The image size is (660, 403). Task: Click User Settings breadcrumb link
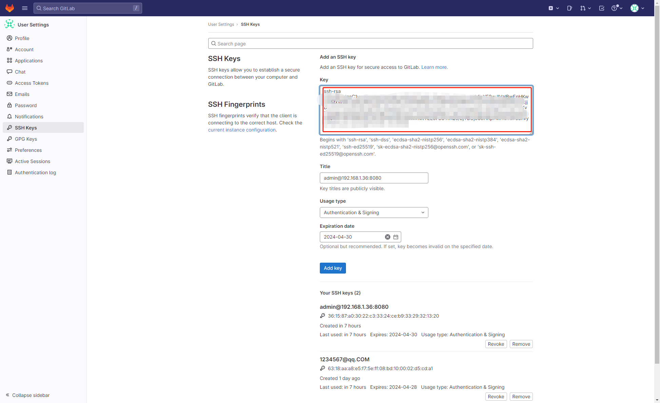[221, 24]
